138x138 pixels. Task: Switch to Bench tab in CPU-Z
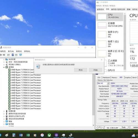pyautogui.click(x=134, y=78)
